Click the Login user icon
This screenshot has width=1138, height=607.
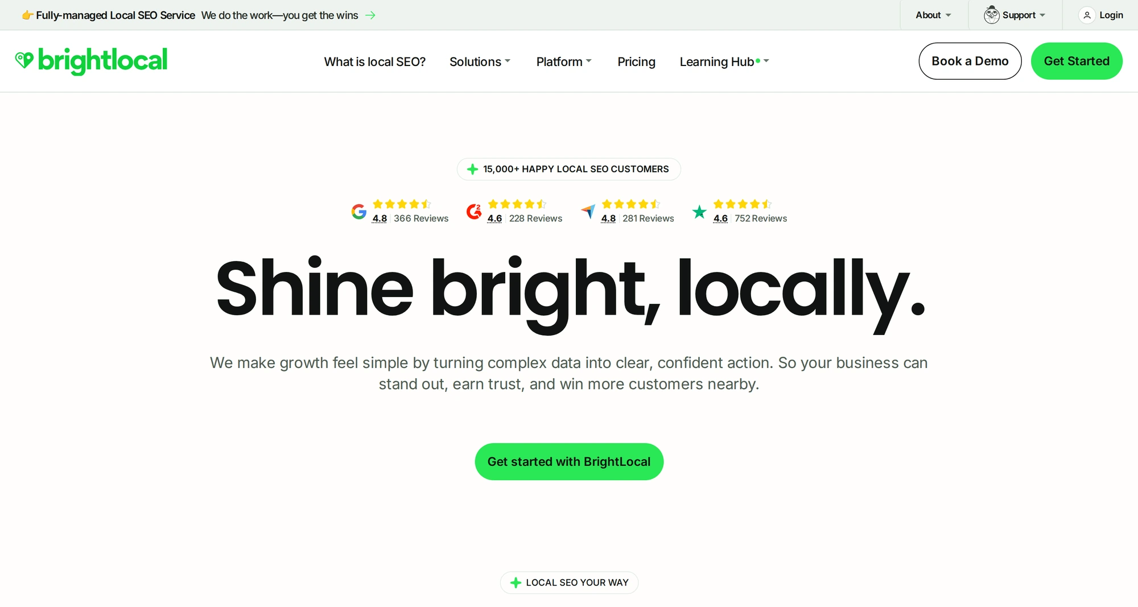click(x=1087, y=15)
